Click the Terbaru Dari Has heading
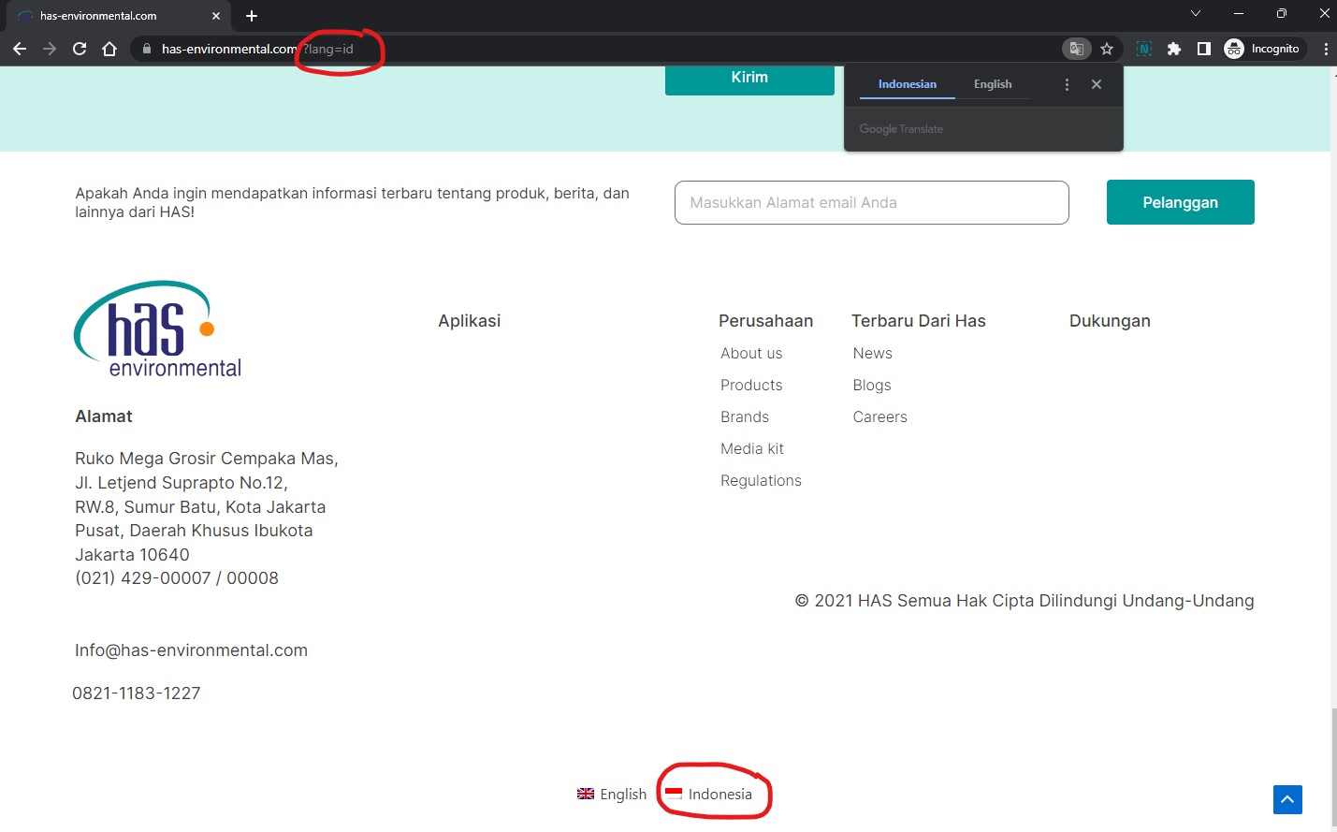The height and width of the screenshot is (832, 1337). pos(919,321)
